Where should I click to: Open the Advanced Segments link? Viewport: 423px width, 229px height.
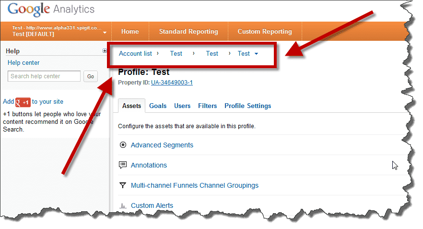click(162, 145)
